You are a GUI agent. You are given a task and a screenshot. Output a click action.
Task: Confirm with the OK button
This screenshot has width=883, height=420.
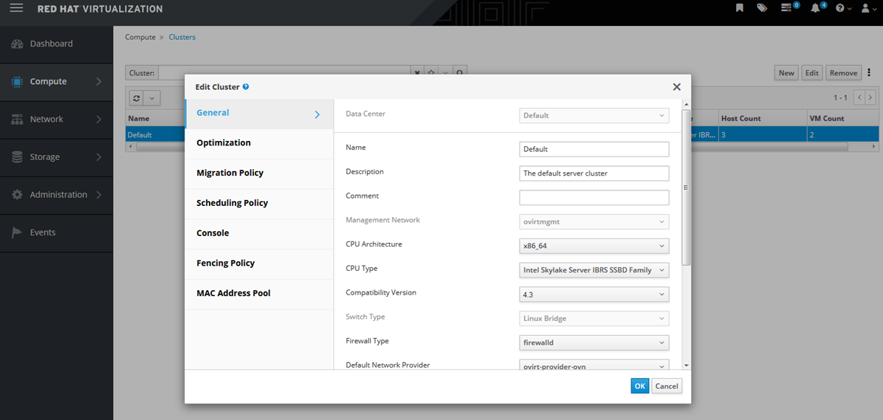pyautogui.click(x=639, y=386)
